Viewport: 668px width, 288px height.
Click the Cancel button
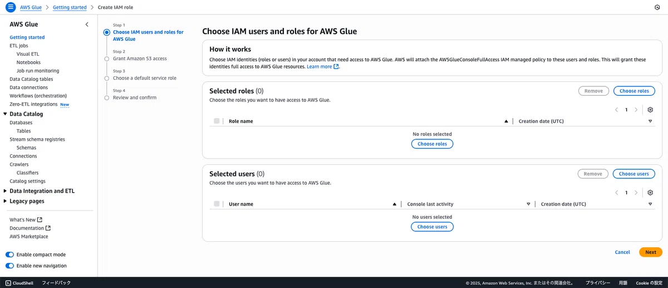tap(622, 252)
